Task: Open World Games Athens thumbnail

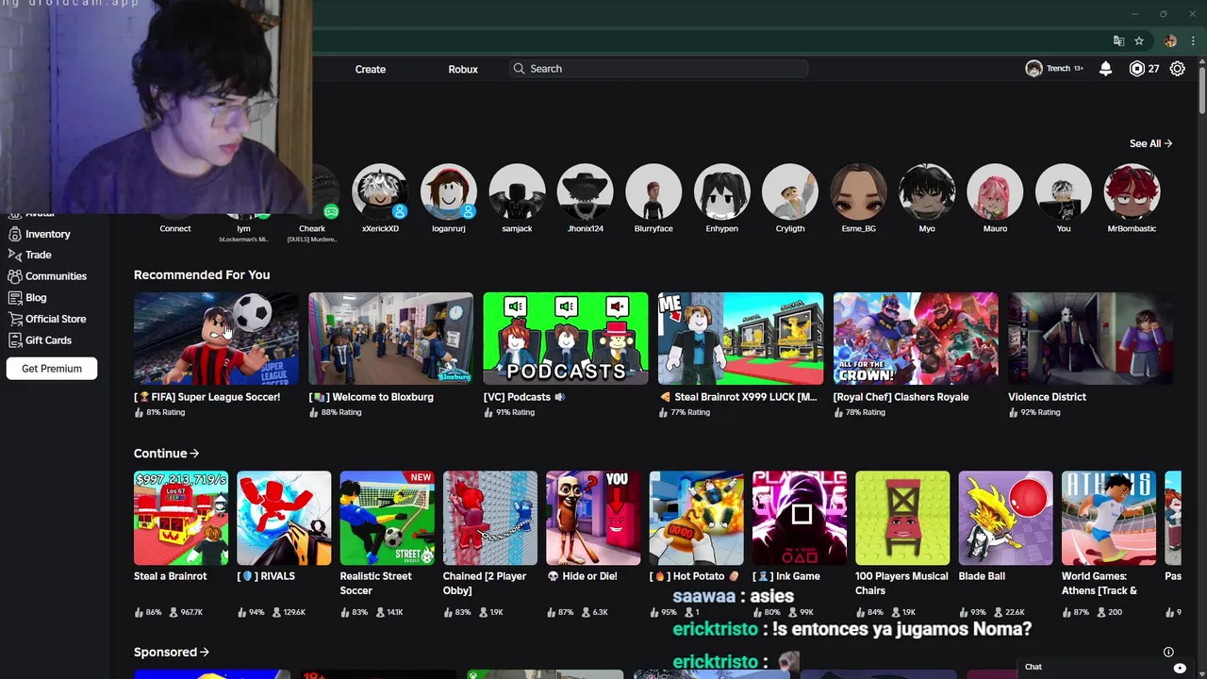Action: point(1109,518)
